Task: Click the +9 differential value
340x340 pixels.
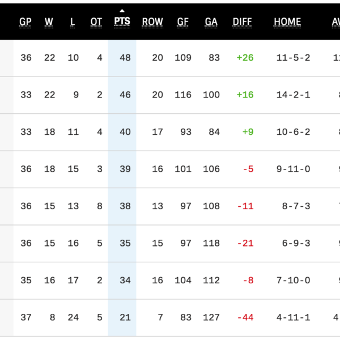Action: [248, 131]
